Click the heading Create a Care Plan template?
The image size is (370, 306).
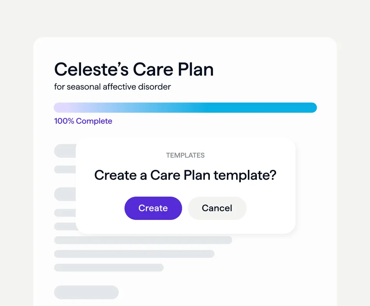pos(185,175)
